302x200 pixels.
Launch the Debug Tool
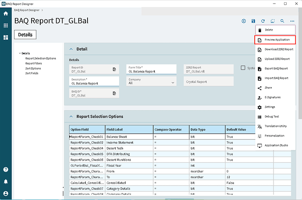(275, 117)
